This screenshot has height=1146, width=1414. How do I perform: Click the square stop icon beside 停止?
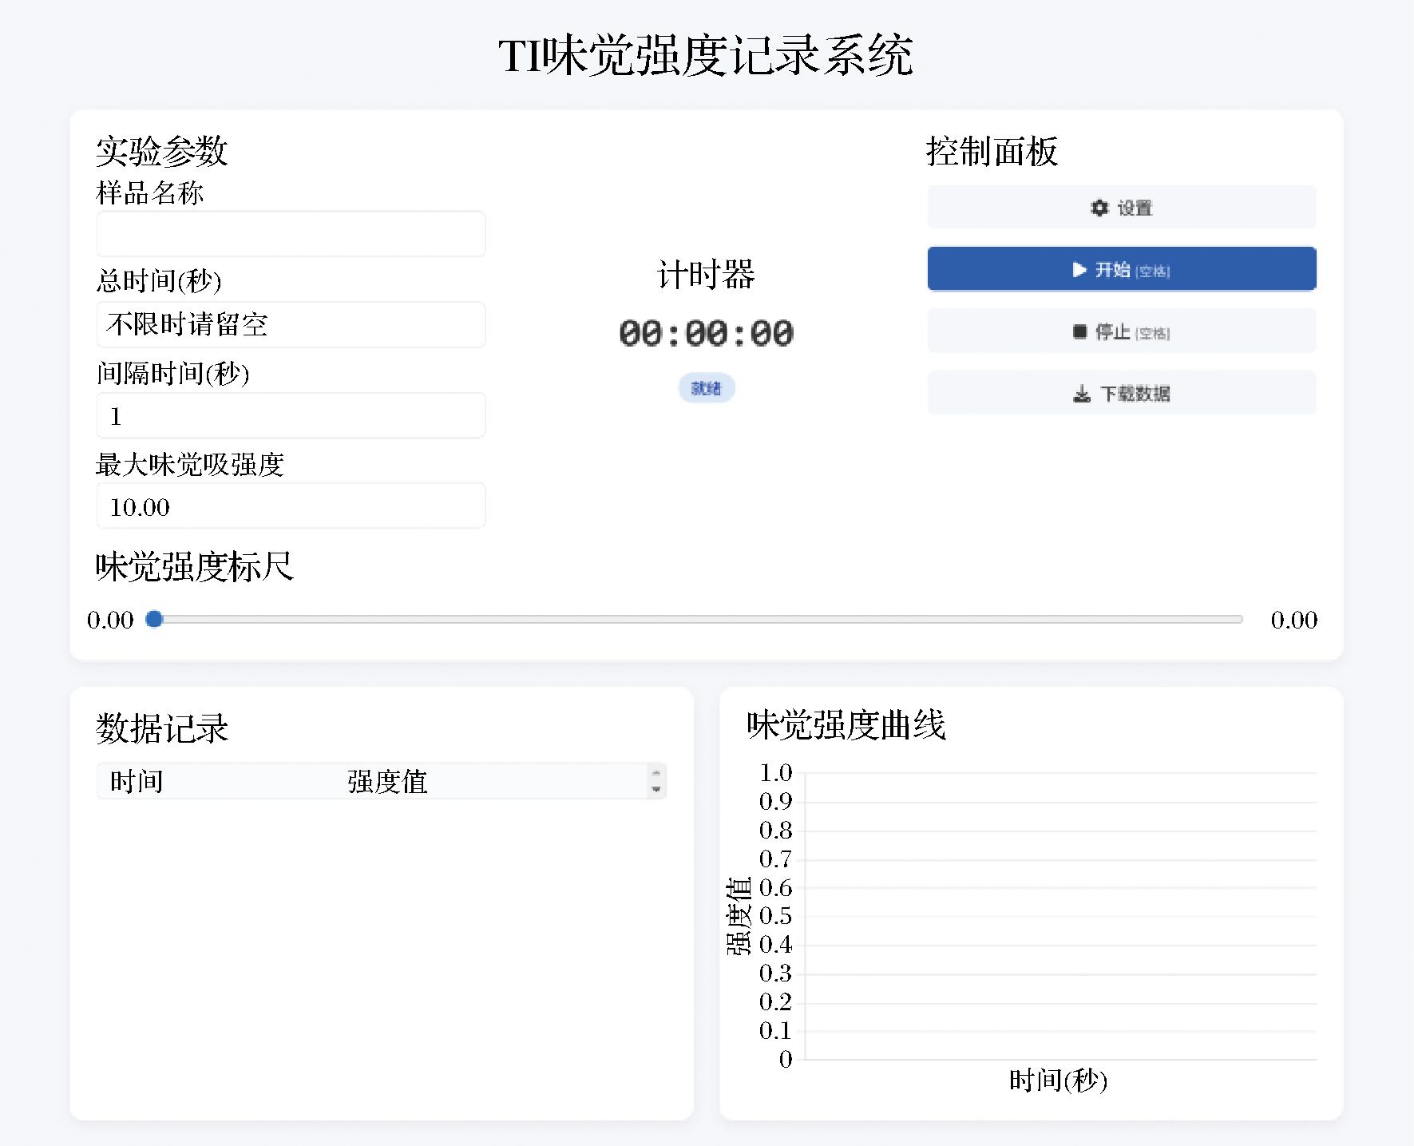1079,331
